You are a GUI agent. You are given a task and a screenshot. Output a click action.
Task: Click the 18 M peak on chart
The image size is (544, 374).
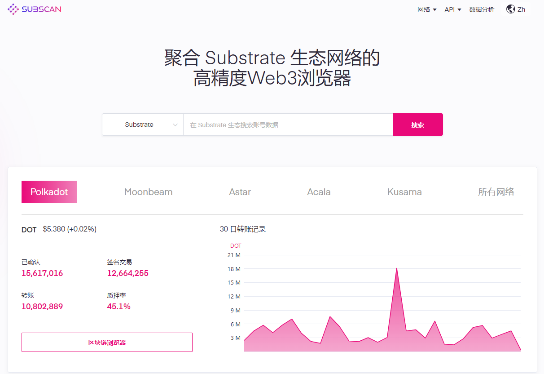point(396,269)
